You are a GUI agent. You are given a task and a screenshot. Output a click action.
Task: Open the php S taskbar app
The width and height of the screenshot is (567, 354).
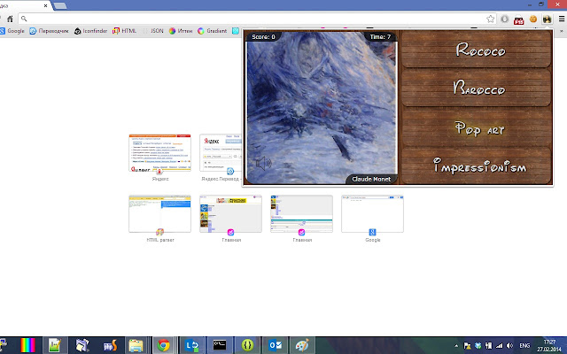point(110,345)
